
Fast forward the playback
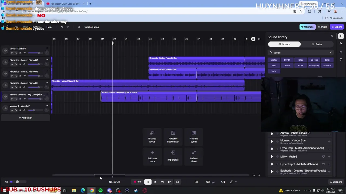point(169,182)
